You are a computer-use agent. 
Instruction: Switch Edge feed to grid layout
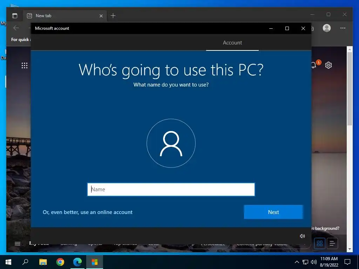tap(320, 243)
